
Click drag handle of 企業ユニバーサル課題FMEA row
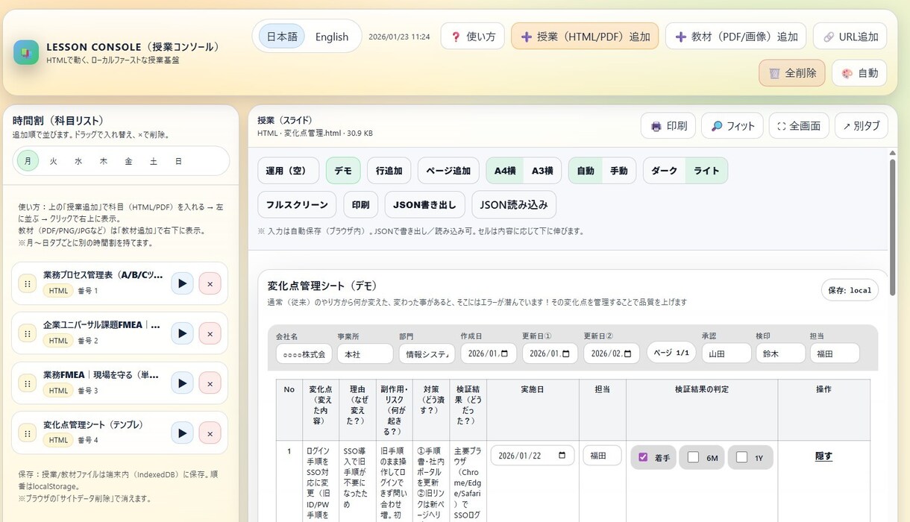pyautogui.click(x=28, y=333)
